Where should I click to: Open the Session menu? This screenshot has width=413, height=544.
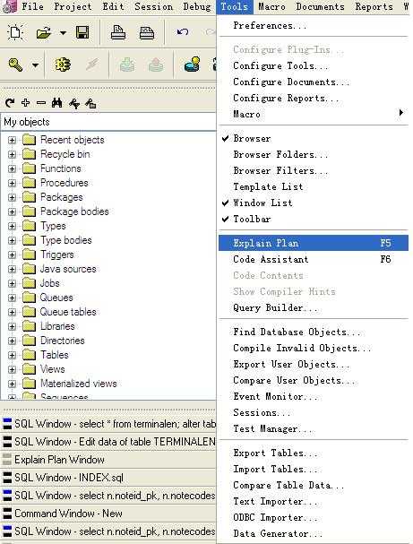(x=153, y=6)
